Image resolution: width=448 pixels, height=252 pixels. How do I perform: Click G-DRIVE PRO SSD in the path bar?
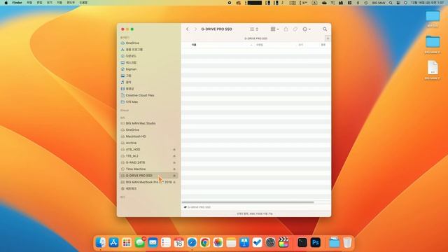point(197,207)
